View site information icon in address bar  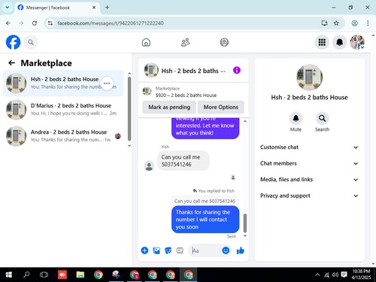pyautogui.click(x=50, y=23)
